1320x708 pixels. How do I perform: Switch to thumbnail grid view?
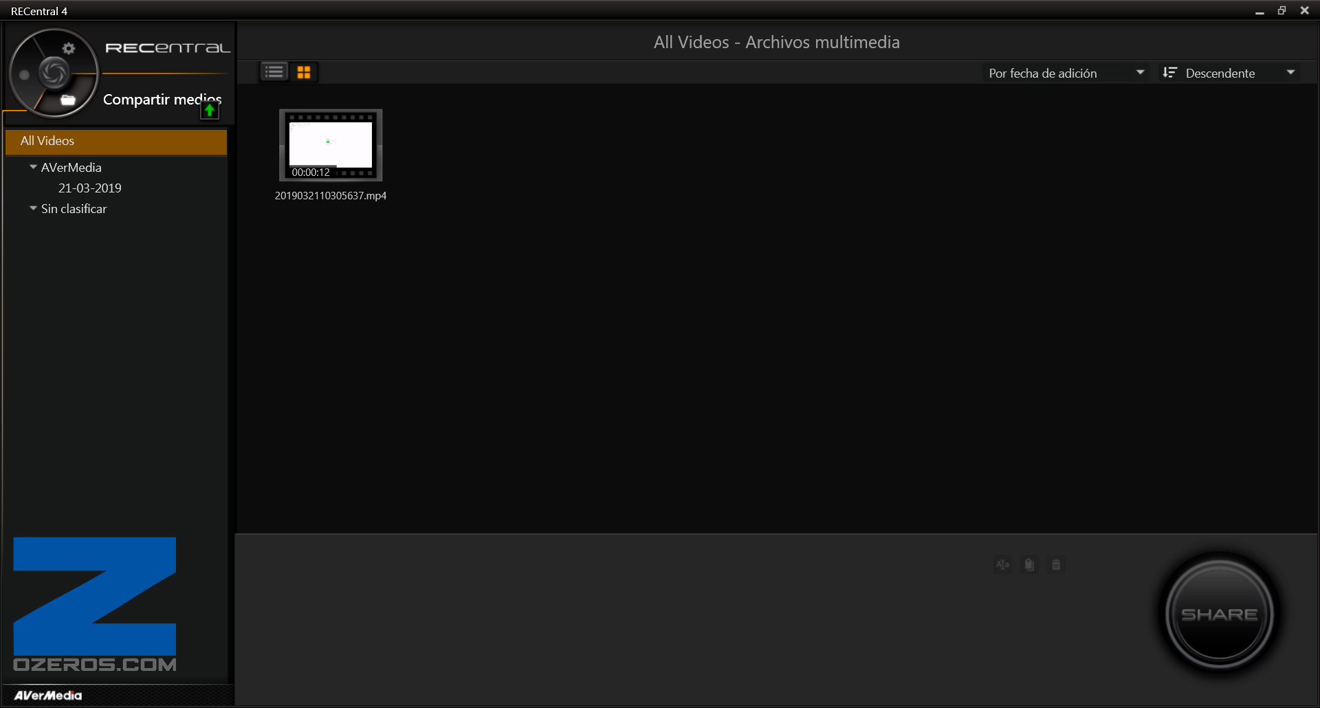pyautogui.click(x=304, y=72)
